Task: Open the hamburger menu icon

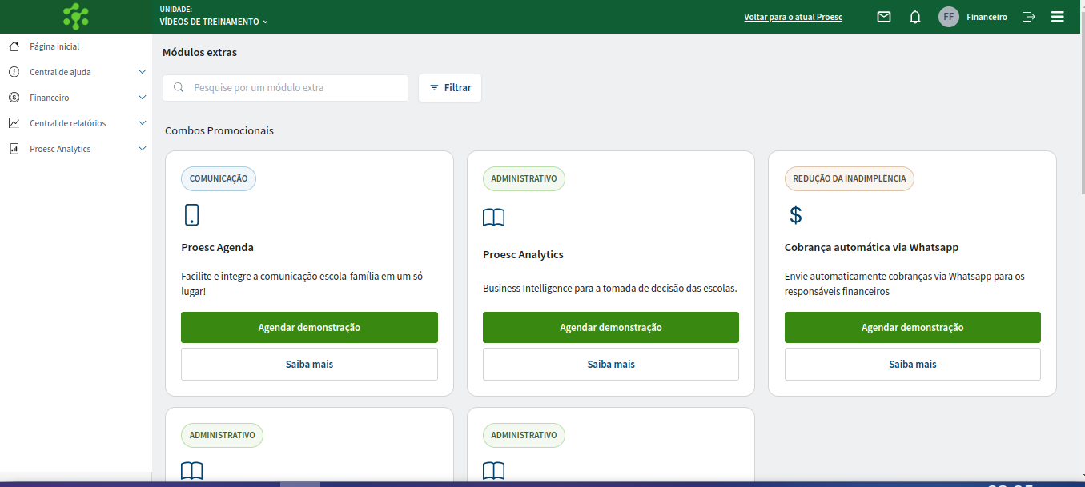Action: [x=1058, y=17]
